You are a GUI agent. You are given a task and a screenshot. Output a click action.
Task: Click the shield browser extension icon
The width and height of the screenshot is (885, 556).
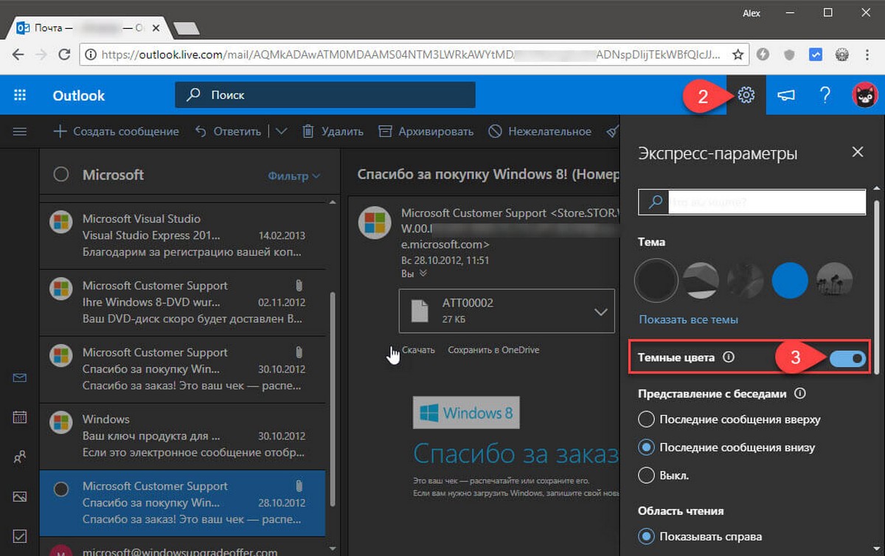(789, 54)
